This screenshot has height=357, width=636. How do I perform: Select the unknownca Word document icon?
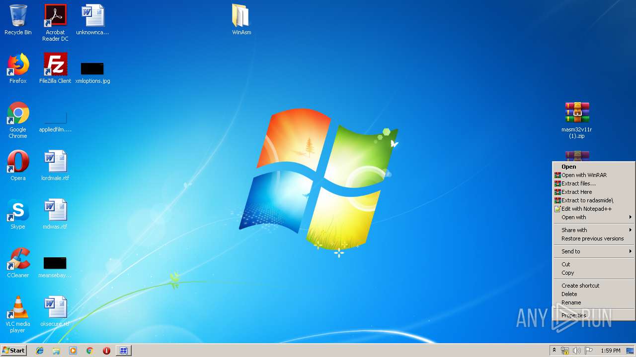click(x=92, y=20)
